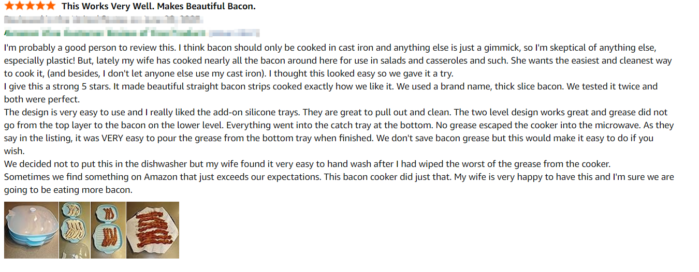Click the blurred green link under the date
This screenshot has height=272, width=699.
[x=132, y=33]
